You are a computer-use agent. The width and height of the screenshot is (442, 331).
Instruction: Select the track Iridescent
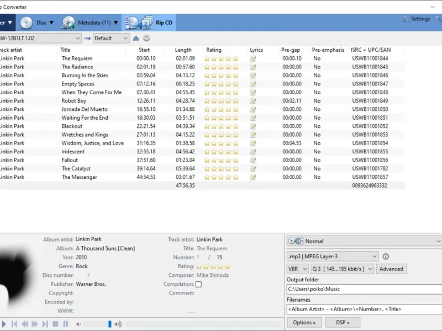(73, 152)
